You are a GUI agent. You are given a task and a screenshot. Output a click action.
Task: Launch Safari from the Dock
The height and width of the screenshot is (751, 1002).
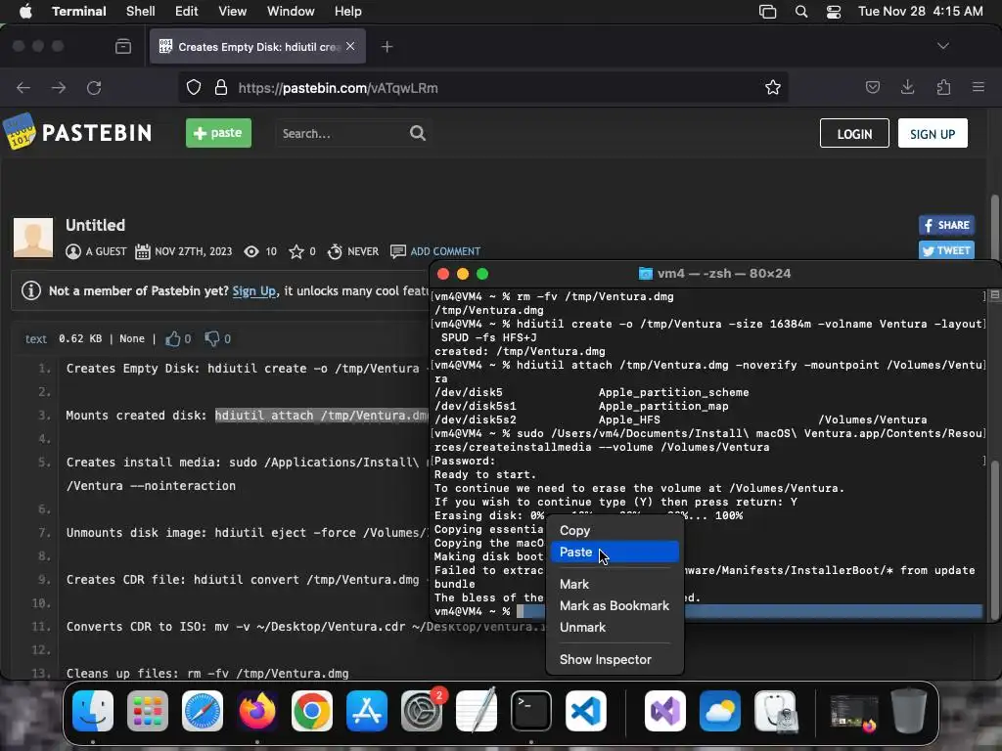click(x=203, y=711)
